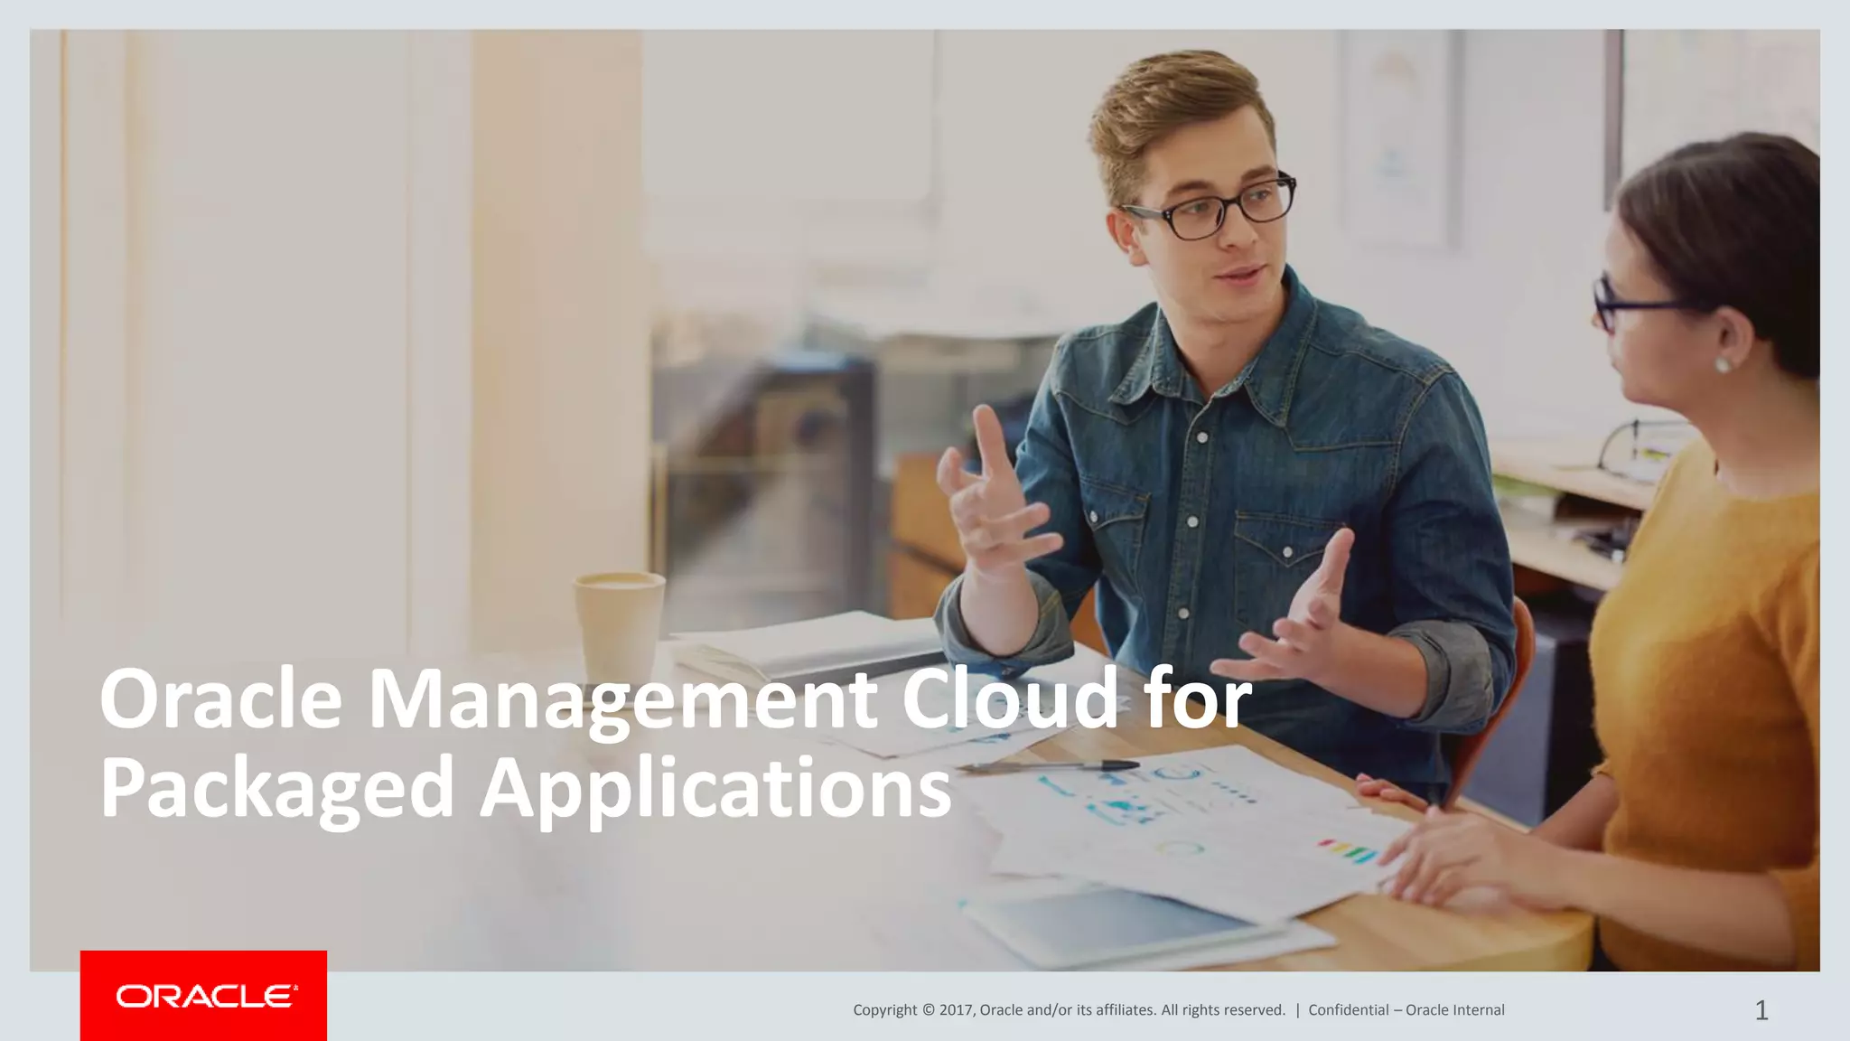Click the copyright notice 'Copyright © 2017, Oracle and/or its affiliates'
This screenshot has width=1850, height=1041.
click(1004, 1010)
